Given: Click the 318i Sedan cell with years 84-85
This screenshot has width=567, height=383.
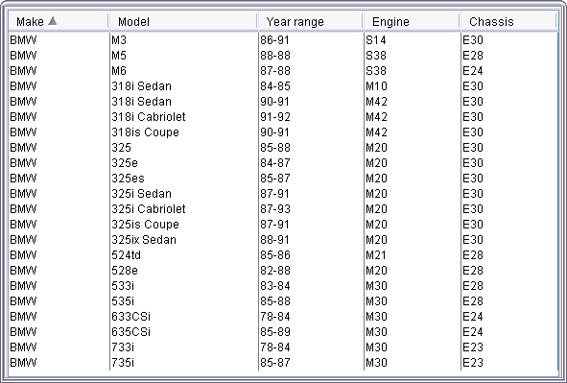Looking at the screenshot, I should point(184,86).
